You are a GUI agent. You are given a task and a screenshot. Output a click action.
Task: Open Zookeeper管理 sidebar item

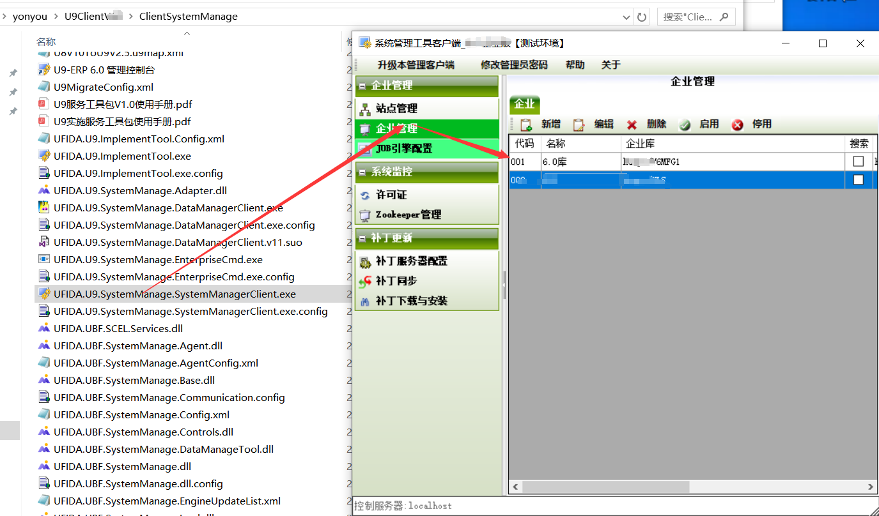[426, 215]
